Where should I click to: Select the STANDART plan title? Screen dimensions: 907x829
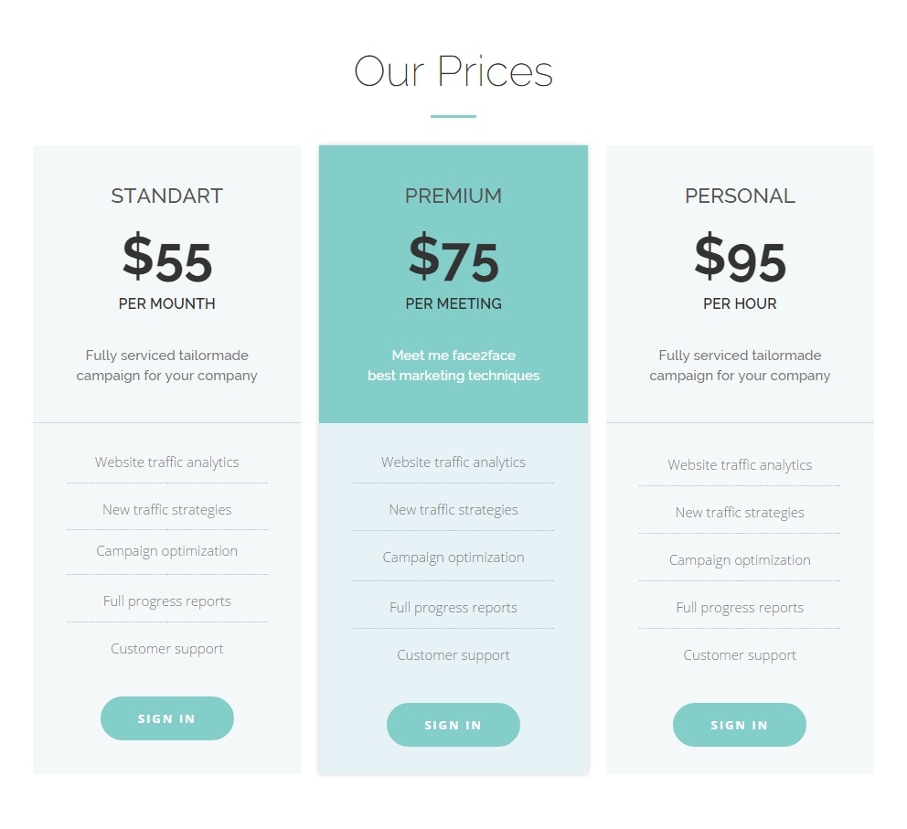166,196
